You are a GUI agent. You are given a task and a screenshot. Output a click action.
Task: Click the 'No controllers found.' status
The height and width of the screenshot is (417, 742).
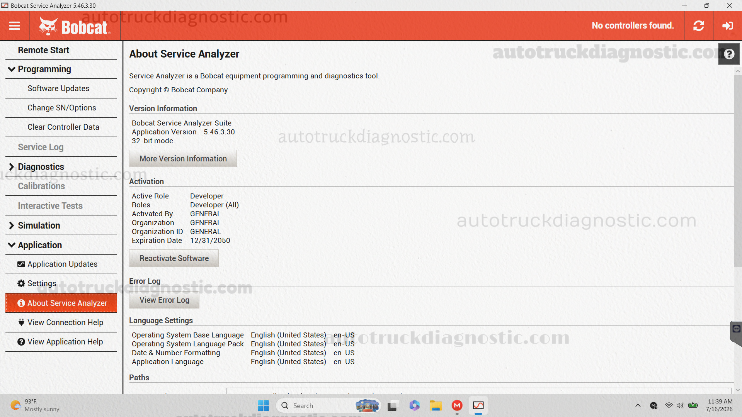coord(633,25)
